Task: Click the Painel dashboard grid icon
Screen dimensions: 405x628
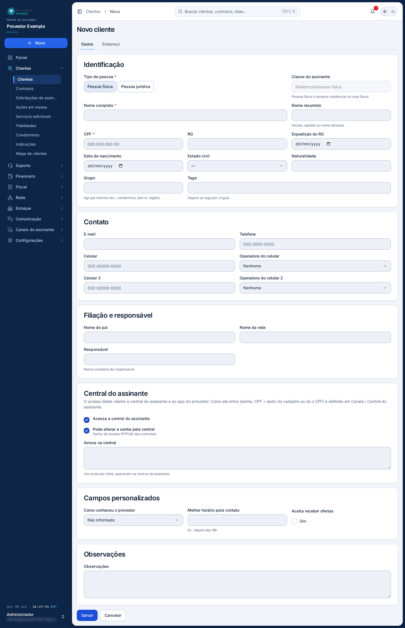Action: click(10, 58)
